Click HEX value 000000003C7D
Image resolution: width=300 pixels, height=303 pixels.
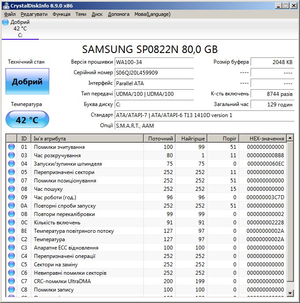pyautogui.click(x=265, y=197)
